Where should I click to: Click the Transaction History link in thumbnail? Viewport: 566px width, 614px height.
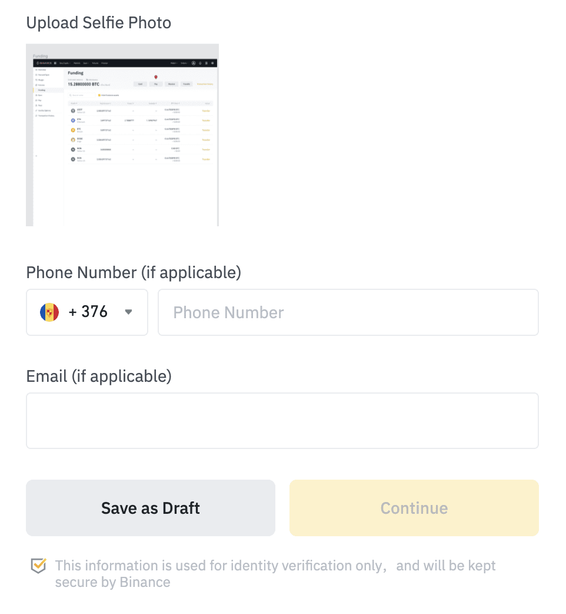[x=205, y=84]
